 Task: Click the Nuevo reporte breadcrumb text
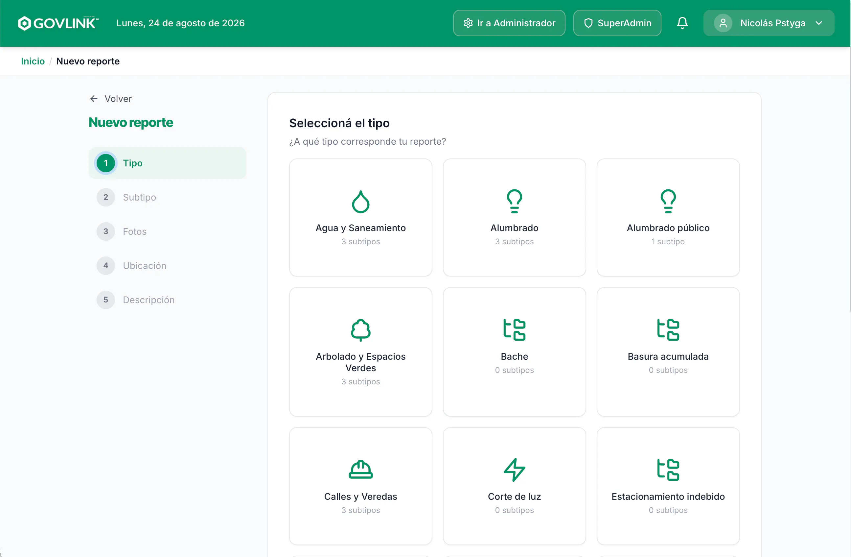coord(88,61)
